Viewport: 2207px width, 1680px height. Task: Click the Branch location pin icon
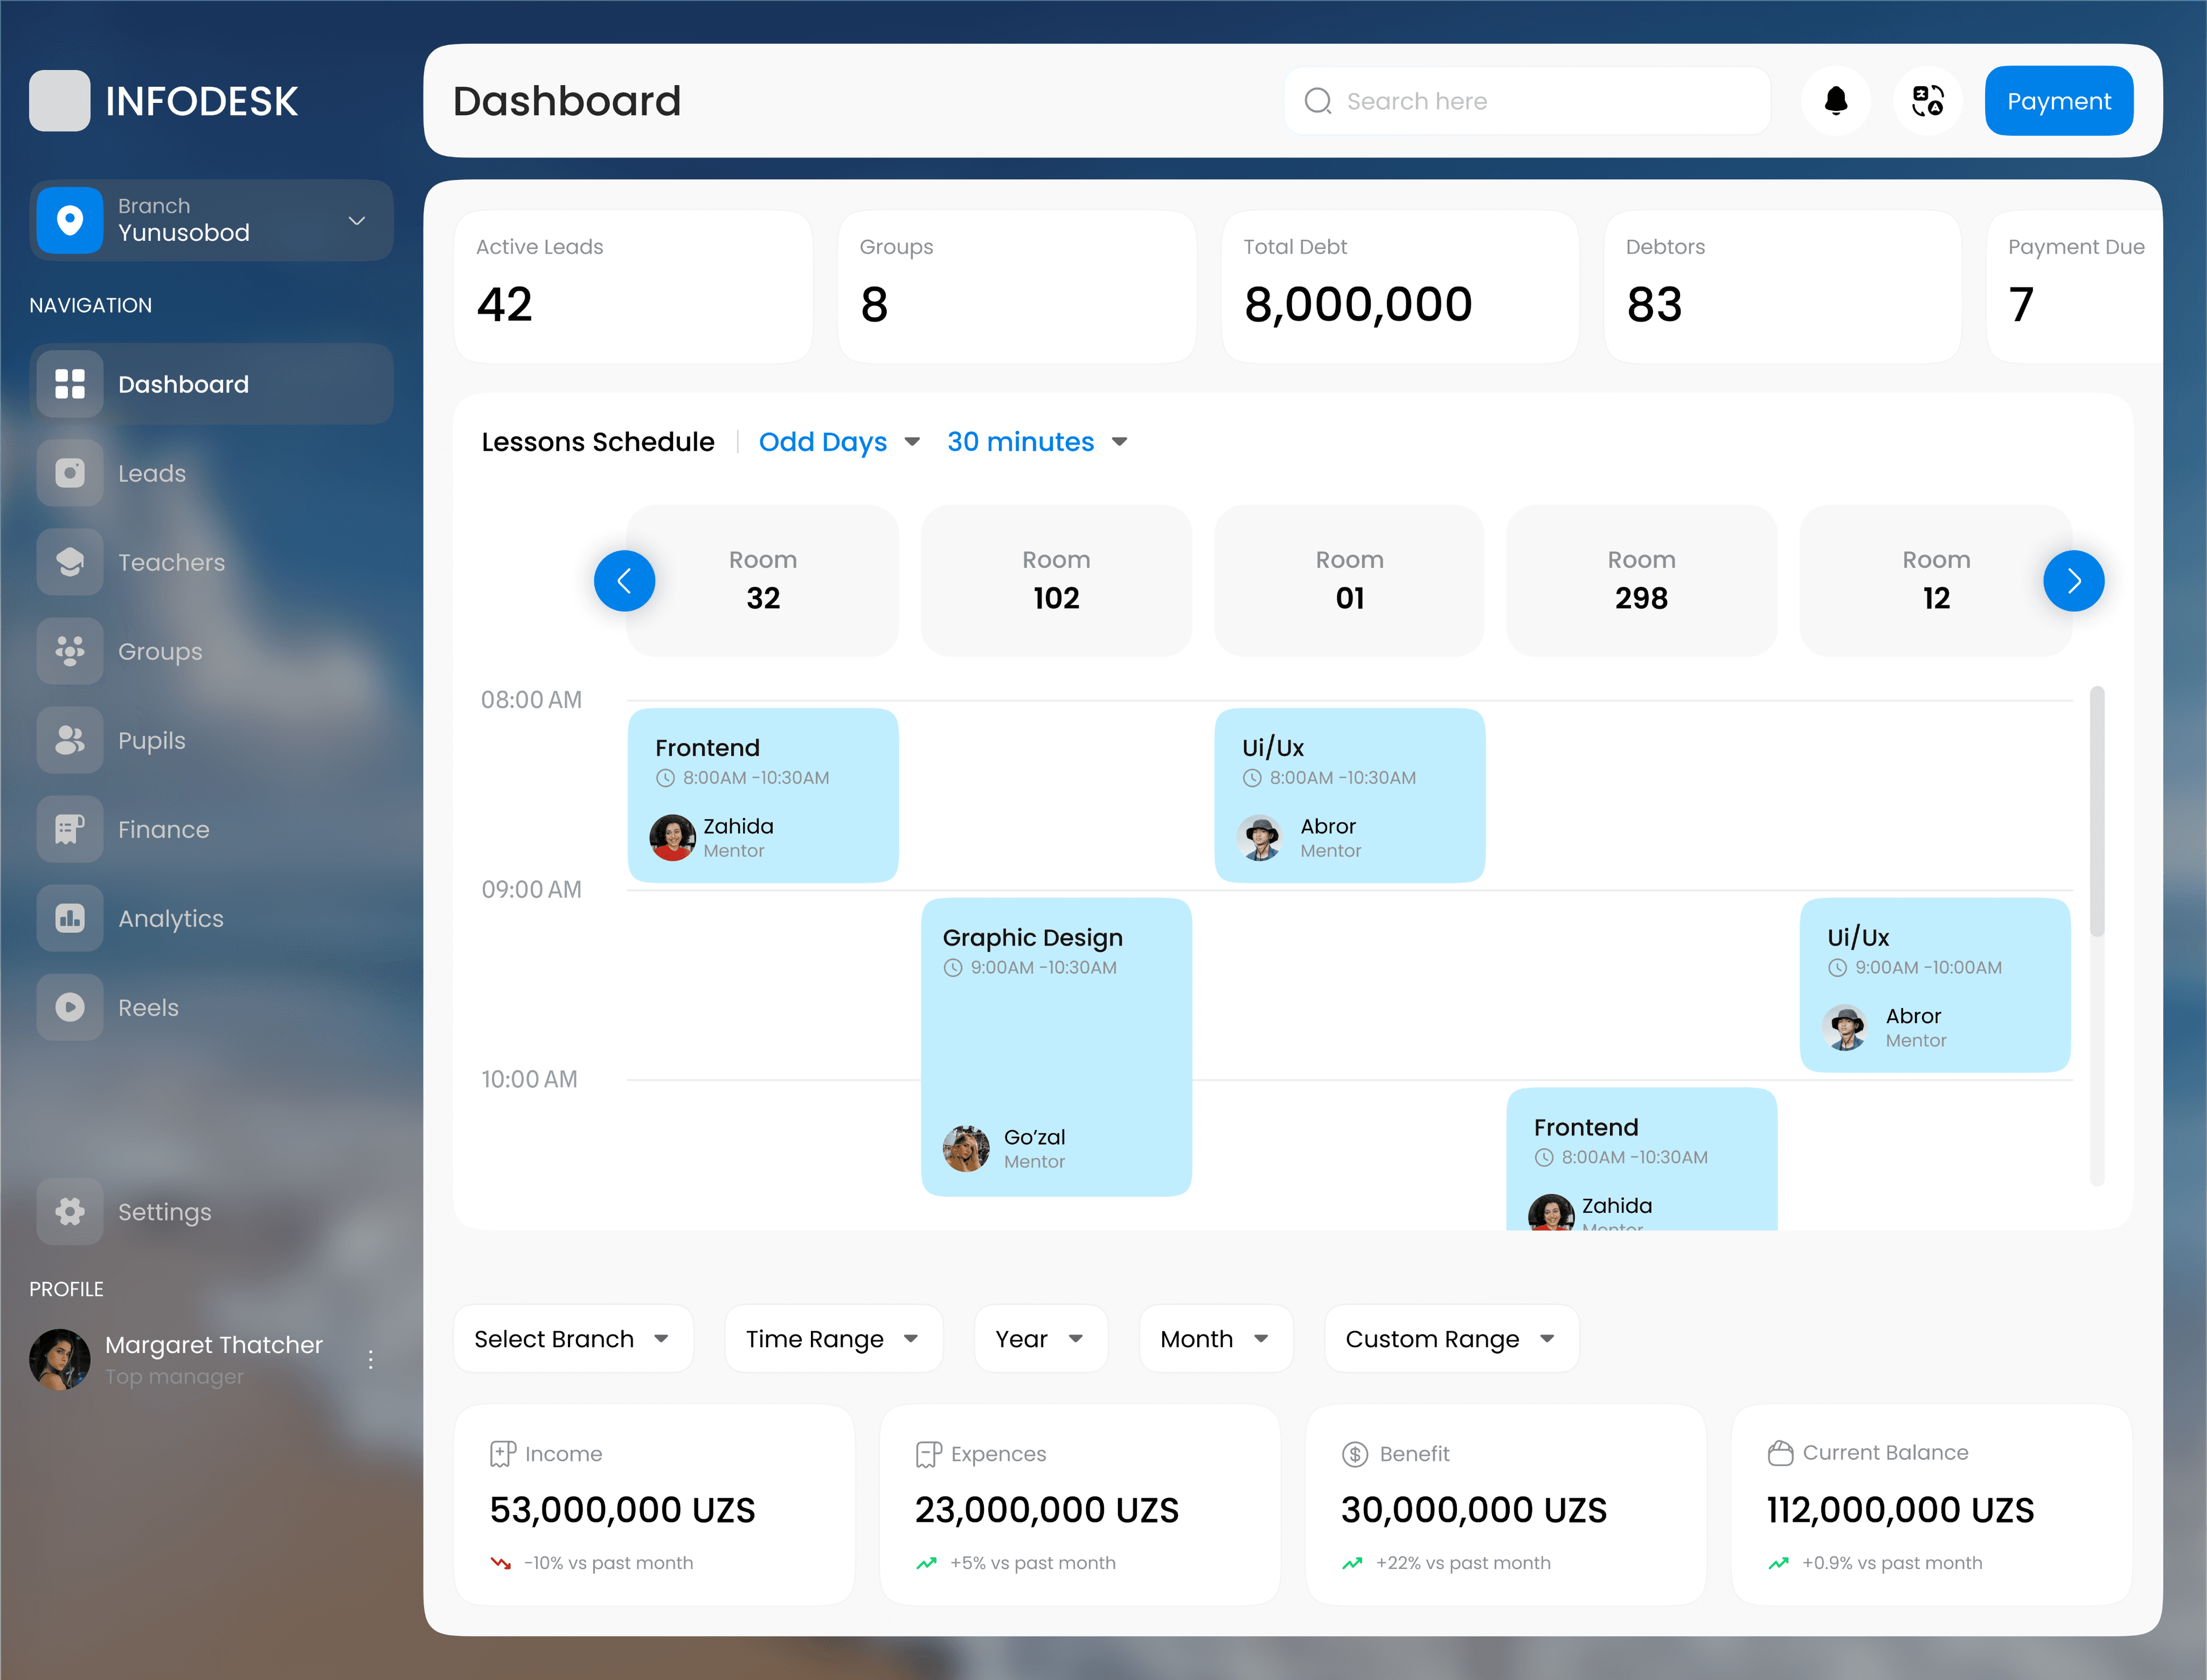tap(70, 220)
